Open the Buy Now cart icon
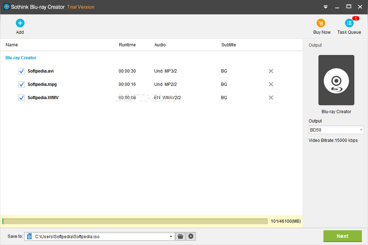368x245 pixels. 321,23
